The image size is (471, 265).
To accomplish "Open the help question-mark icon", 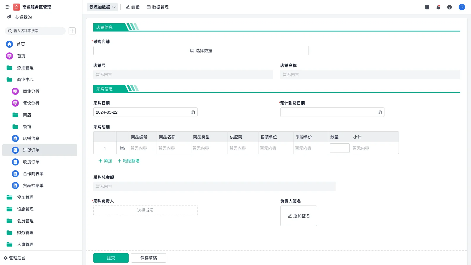I will click(x=450, y=7).
